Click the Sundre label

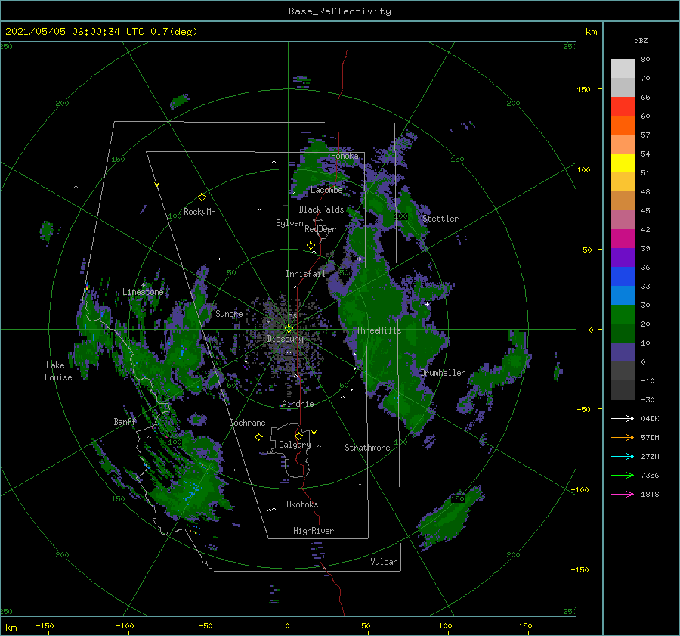tap(229, 314)
